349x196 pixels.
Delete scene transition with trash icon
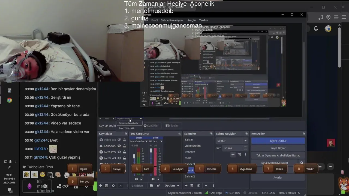pos(239,155)
